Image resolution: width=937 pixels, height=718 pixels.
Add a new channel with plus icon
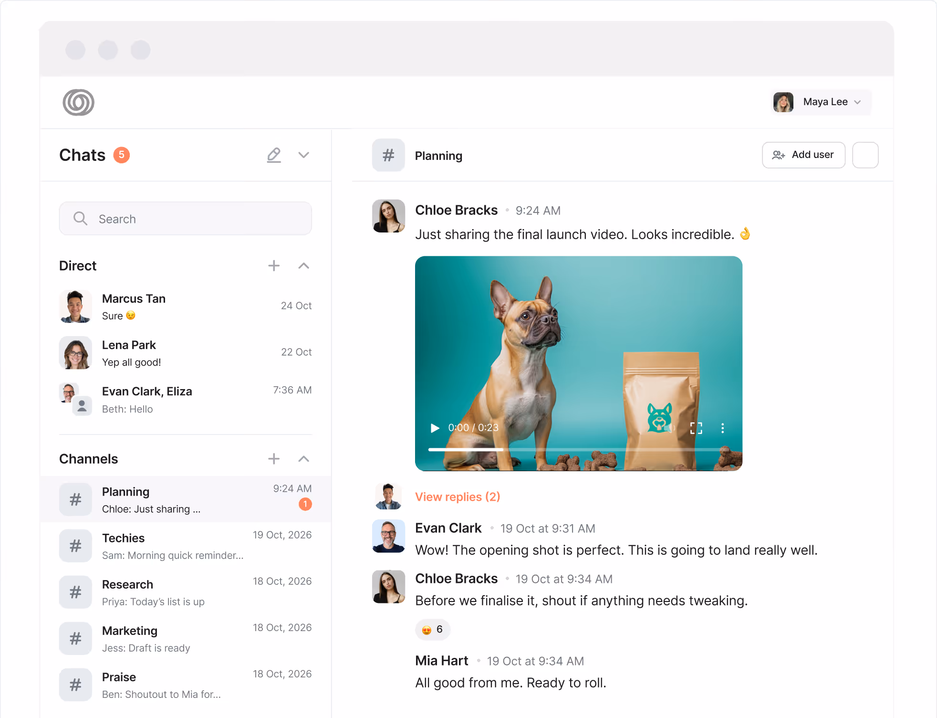point(274,459)
